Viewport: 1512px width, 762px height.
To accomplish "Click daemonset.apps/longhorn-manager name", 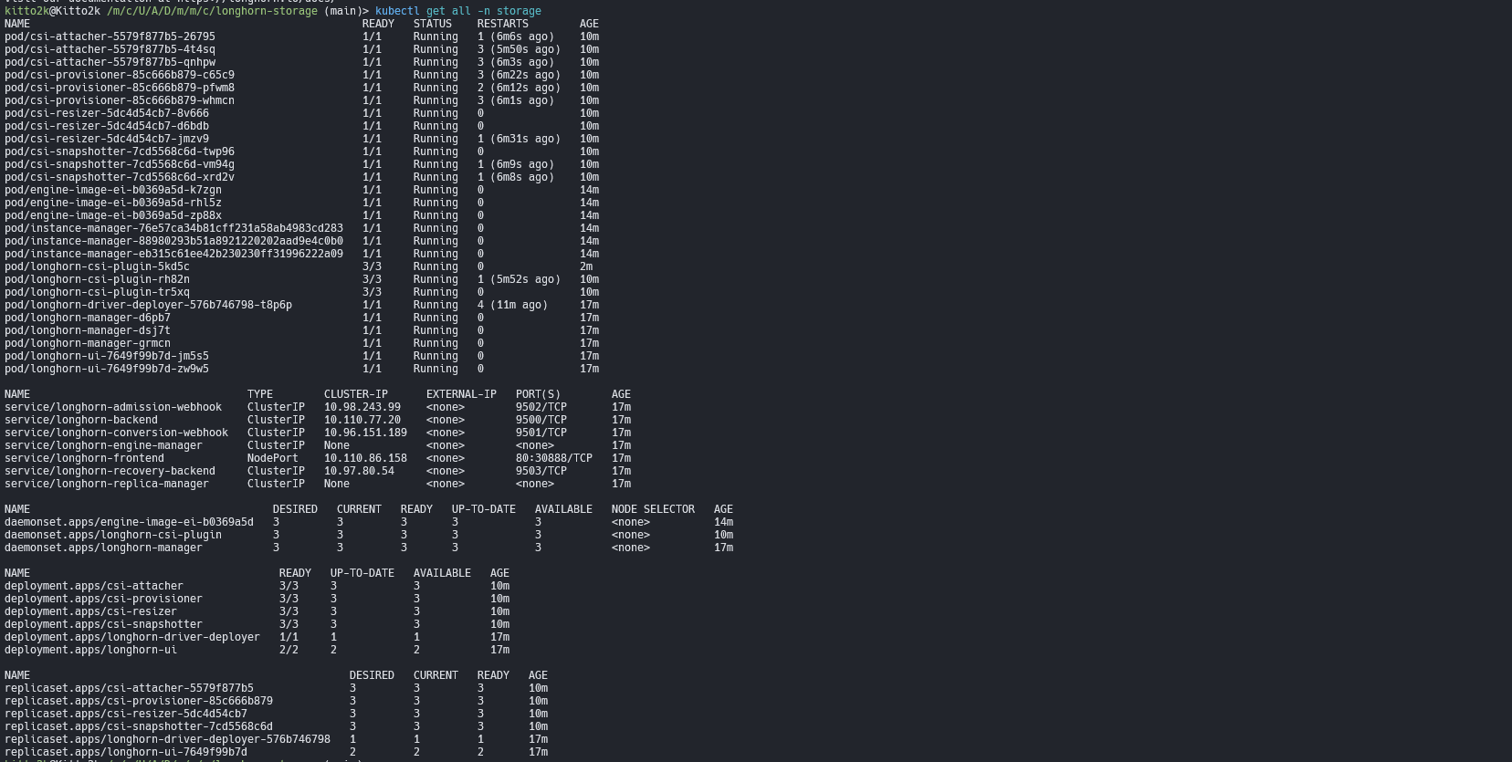I will (103, 548).
